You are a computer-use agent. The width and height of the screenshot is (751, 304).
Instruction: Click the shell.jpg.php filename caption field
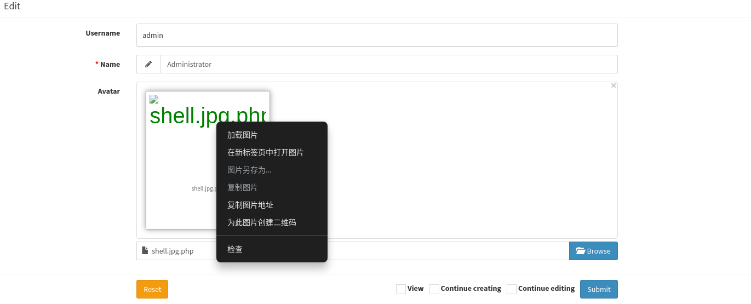click(353, 251)
